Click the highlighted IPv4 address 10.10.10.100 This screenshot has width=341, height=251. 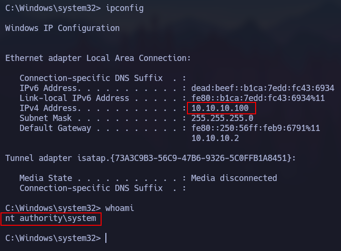click(220, 108)
